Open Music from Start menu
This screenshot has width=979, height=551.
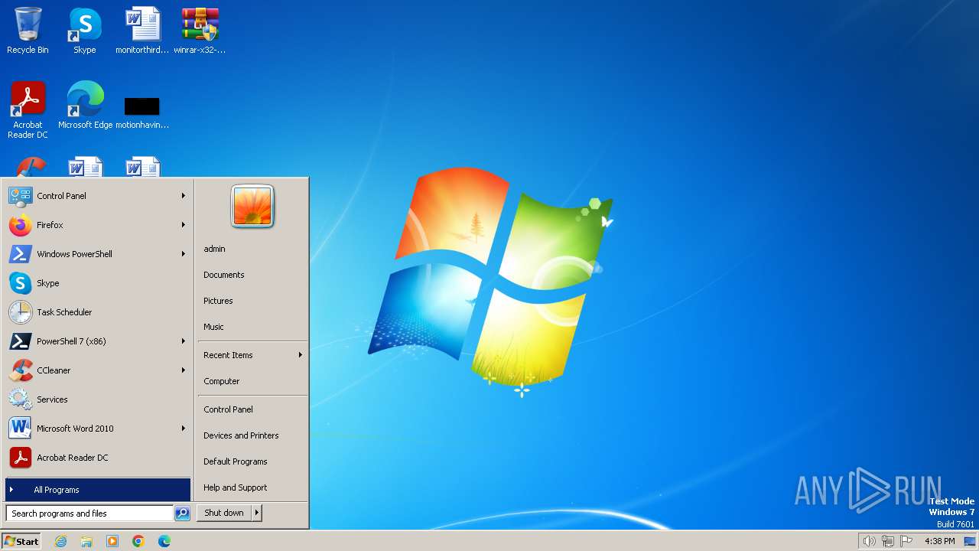pos(252,327)
